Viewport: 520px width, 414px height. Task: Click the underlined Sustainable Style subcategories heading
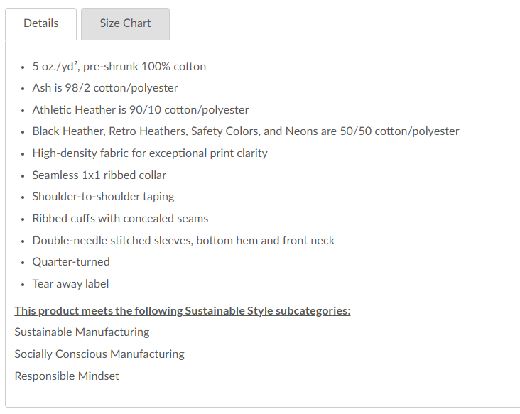tap(183, 311)
